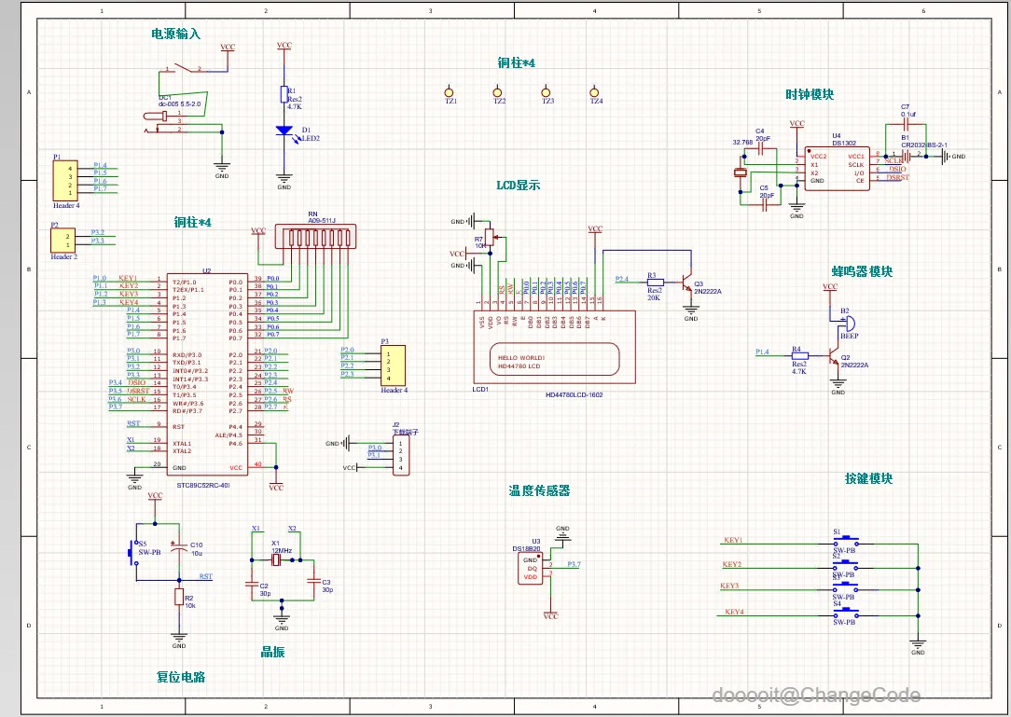Screen dimensions: 1011x717
Task: Click the KEY1 net label beside switch S1
Action: 734,541
